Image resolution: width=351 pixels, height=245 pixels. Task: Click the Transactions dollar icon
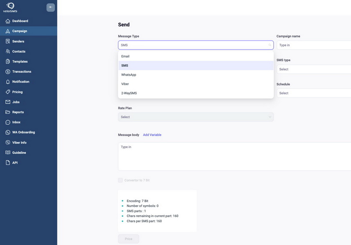(8, 72)
